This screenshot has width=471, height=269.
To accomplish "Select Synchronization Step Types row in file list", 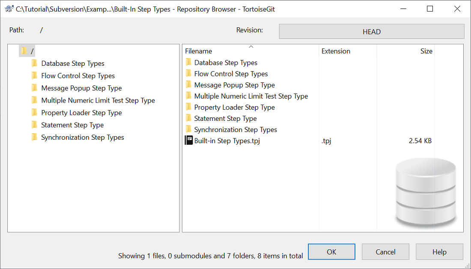I will point(235,129).
